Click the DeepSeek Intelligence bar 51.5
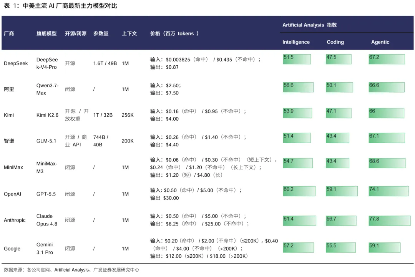 pos(297,59)
